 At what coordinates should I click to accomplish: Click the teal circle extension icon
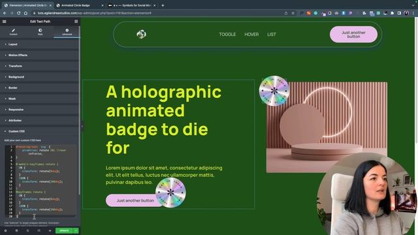click(x=315, y=13)
